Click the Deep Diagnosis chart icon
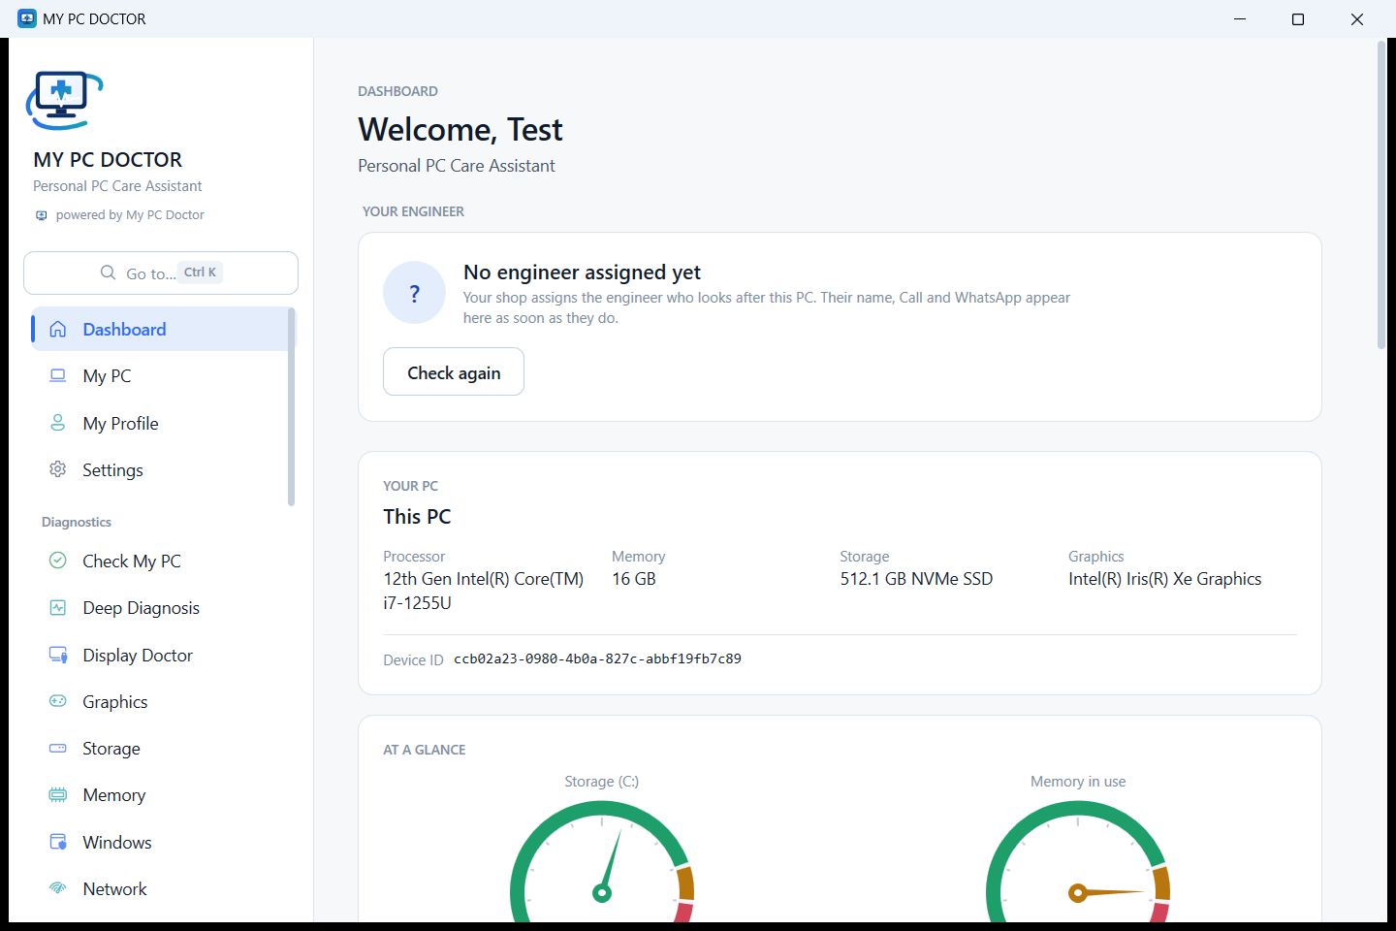The width and height of the screenshot is (1396, 931). [x=58, y=608]
